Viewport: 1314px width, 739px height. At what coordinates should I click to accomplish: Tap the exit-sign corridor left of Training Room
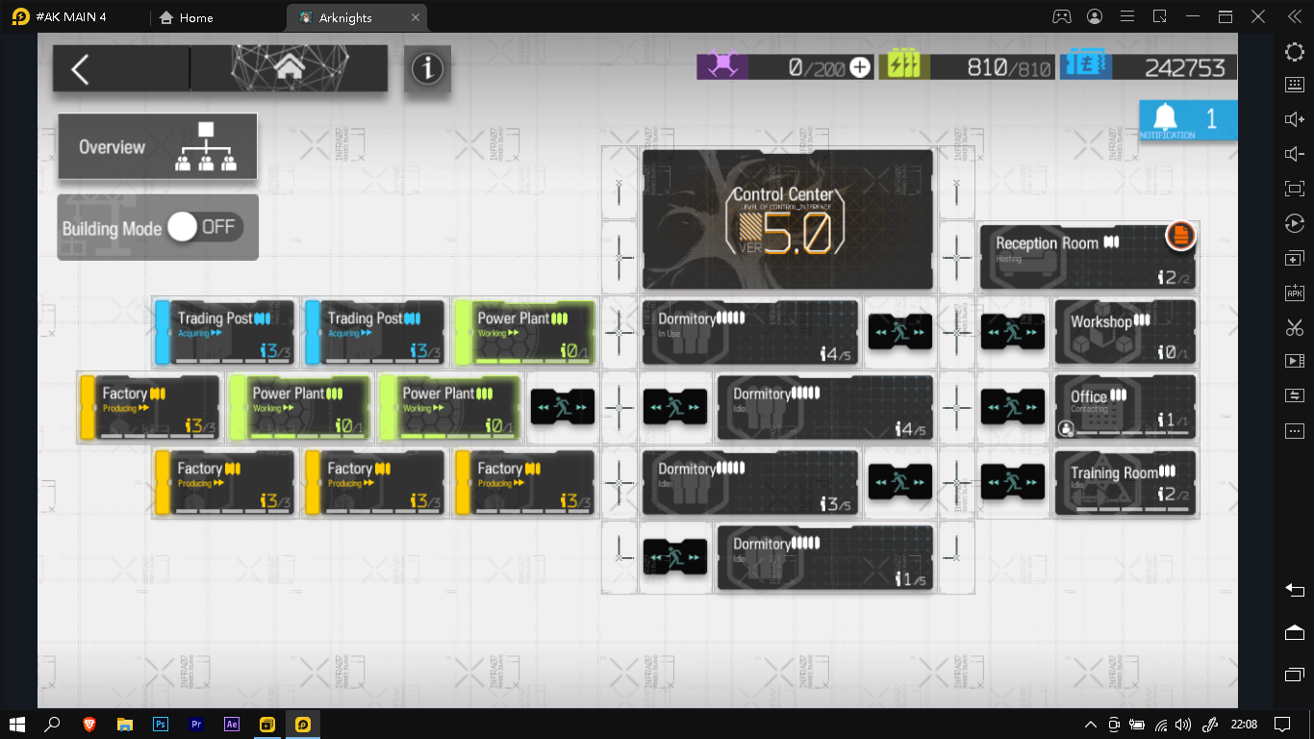point(1013,482)
